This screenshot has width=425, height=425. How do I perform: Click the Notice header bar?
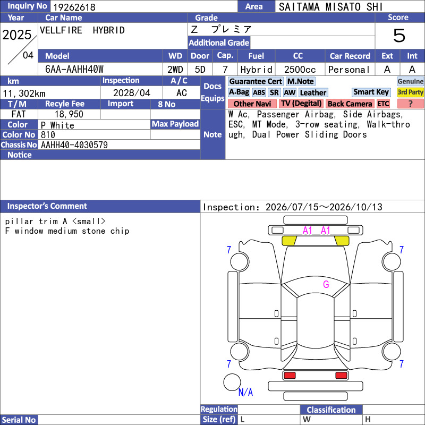(x=100, y=155)
